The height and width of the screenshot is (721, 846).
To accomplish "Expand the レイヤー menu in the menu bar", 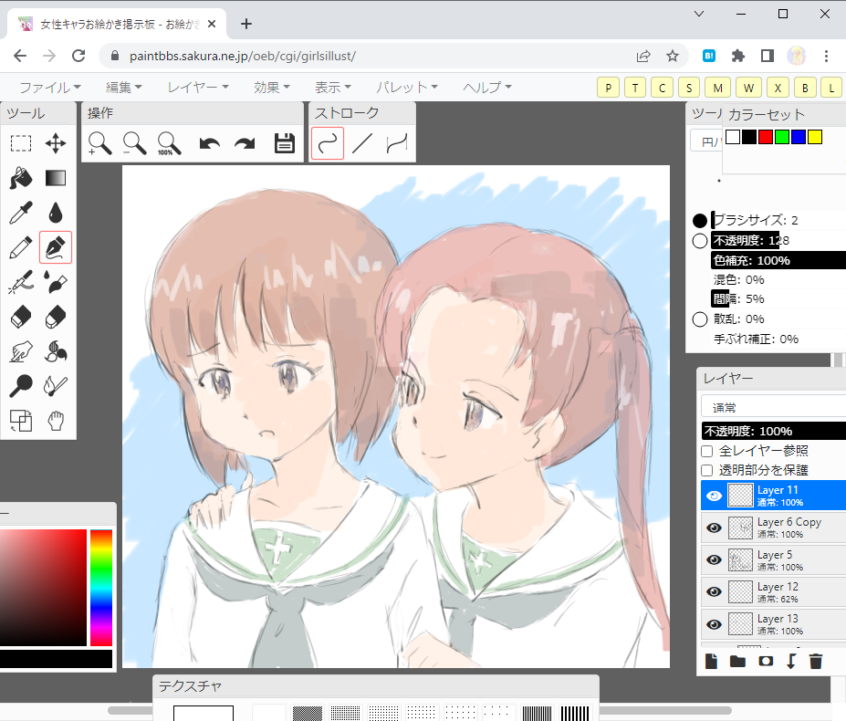I will pyautogui.click(x=198, y=88).
